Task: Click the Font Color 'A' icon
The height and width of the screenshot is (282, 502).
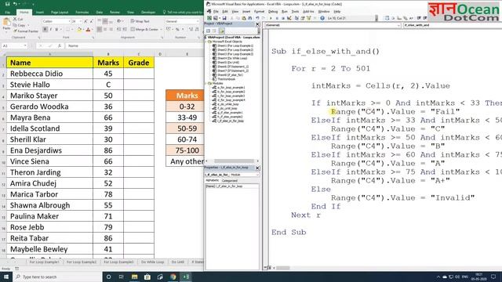Action: [x=88, y=30]
